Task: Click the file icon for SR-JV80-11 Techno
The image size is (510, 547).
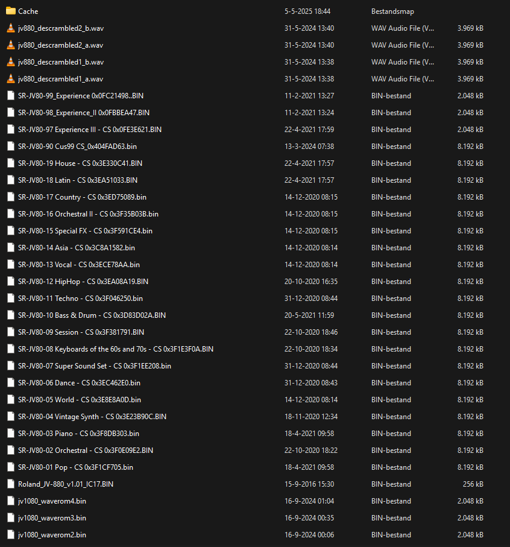Action: coord(11,299)
